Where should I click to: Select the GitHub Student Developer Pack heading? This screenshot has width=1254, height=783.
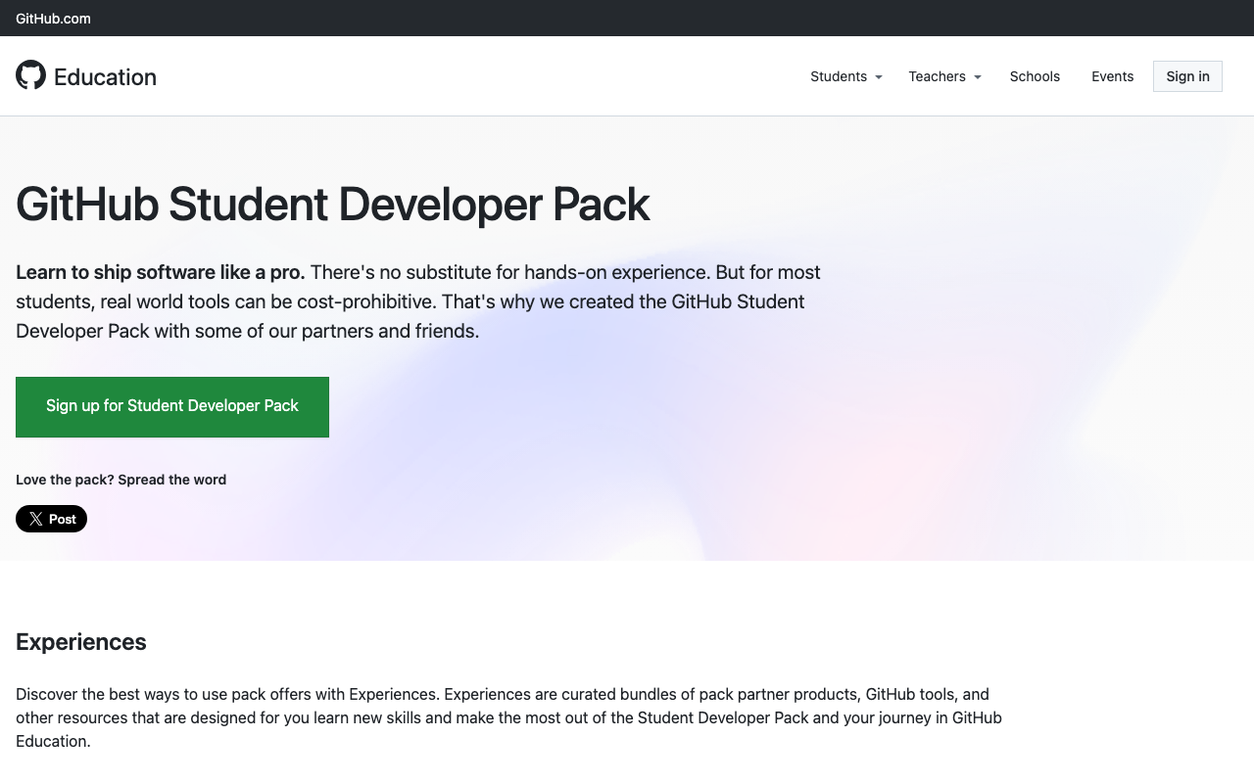point(332,206)
